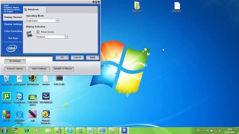This screenshot has width=239, height=134.
Task: Open Windows Explorer folder icon in taskbar
Action: (48, 131)
